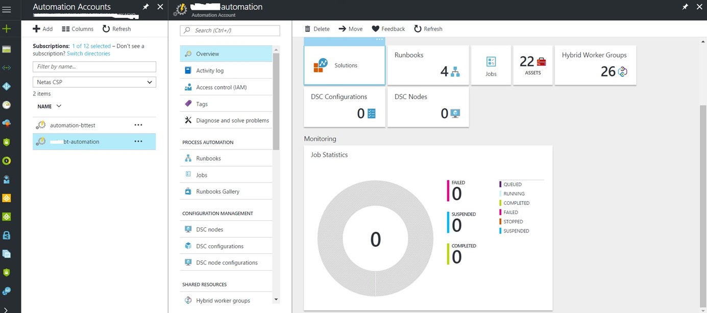The height and width of the screenshot is (313, 707).
Task: Sort by the NAME column header
Action: click(49, 106)
